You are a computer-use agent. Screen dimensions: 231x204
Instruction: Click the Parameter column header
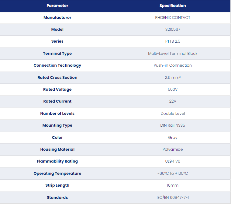click(x=57, y=5)
